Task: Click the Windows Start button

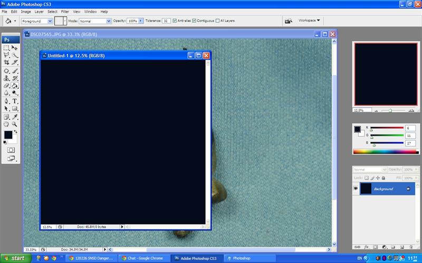Action: point(14,258)
